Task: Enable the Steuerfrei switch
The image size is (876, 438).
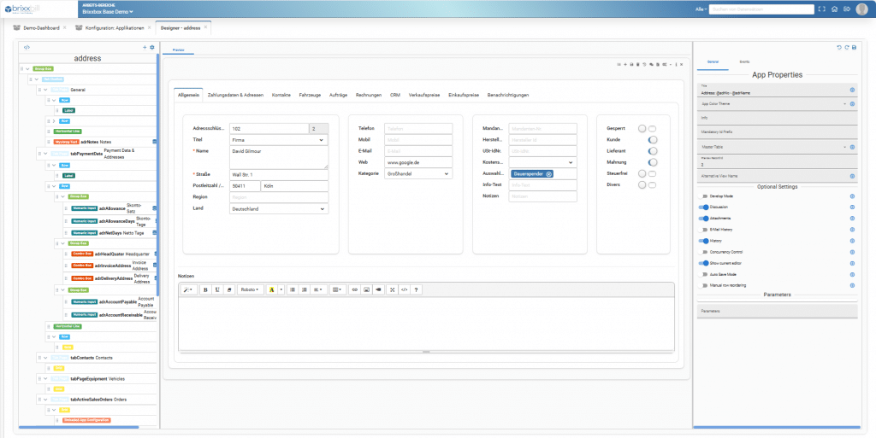Action: [x=647, y=174]
